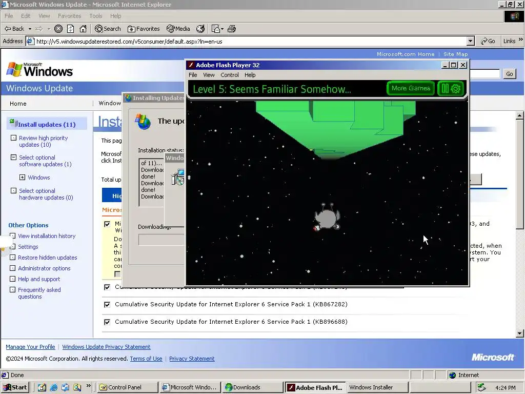
Task: Click the Refresh page icon
Action: pos(70,29)
